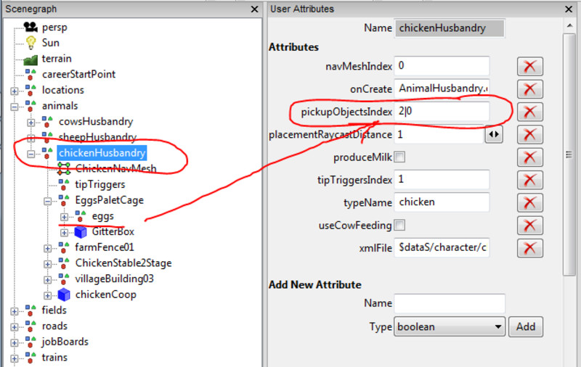The image size is (581, 367).
Task: Delete the typeName attribute with red X
Action: 530,202
